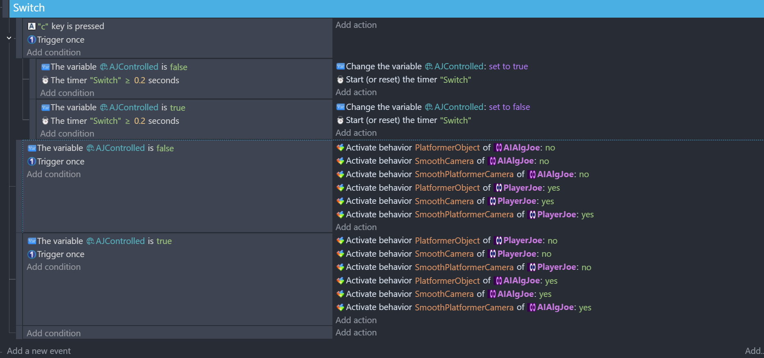
Task: Click the AIAlgJoe object icon in "SmoothCamera of AIAlgJoe: yes"
Action: pos(493,294)
